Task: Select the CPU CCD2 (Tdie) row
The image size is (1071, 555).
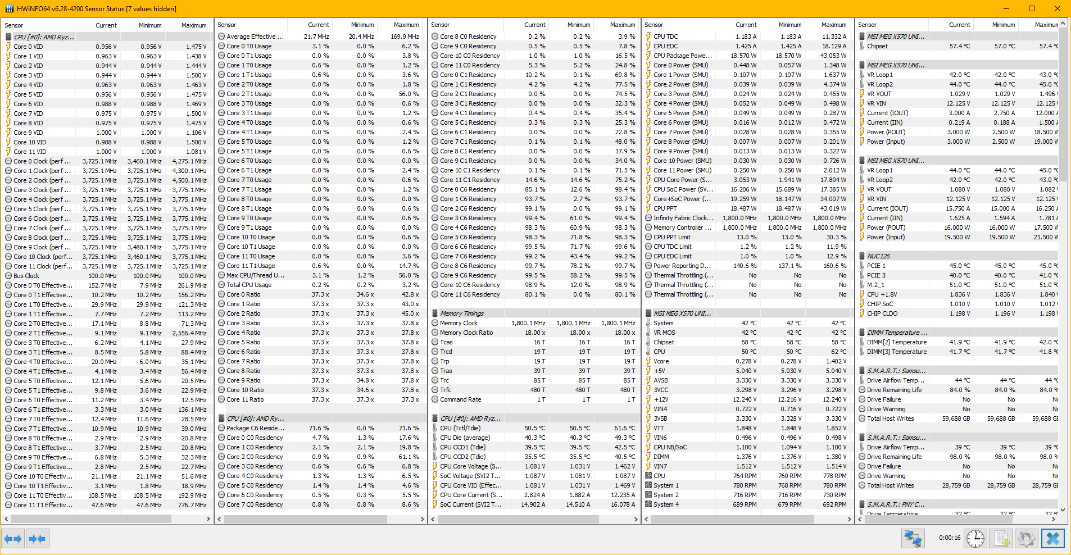Action: (x=535, y=457)
